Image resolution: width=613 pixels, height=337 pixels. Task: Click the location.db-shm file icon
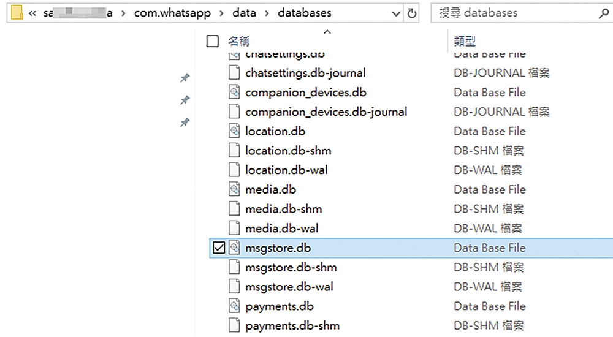234,151
